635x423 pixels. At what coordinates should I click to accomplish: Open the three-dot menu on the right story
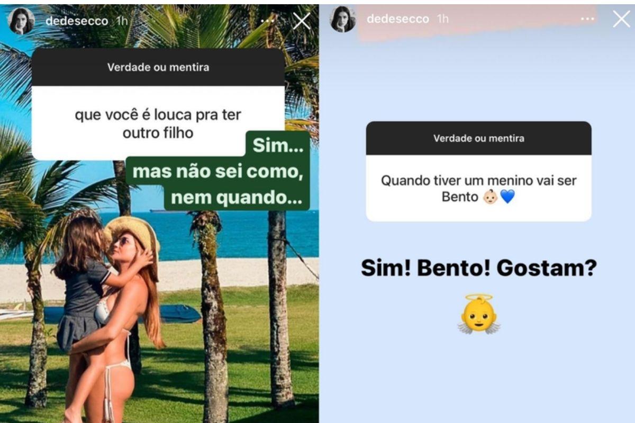click(587, 19)
